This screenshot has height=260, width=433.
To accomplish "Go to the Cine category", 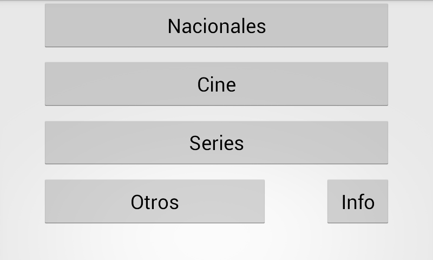I will pos(216,84).
